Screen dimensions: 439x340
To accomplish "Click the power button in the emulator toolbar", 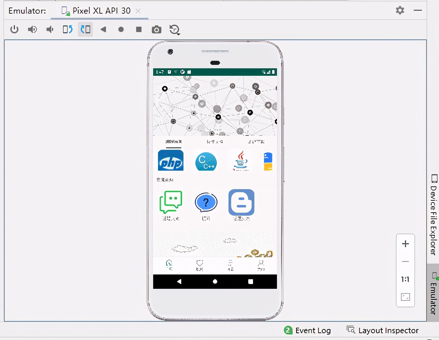I will tap(14, 29).
